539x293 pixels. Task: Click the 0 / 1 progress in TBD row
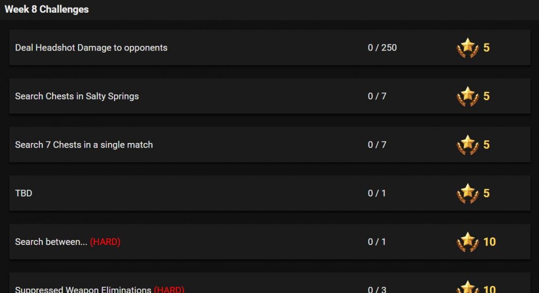pyautogui.click(x=377, y=193)
